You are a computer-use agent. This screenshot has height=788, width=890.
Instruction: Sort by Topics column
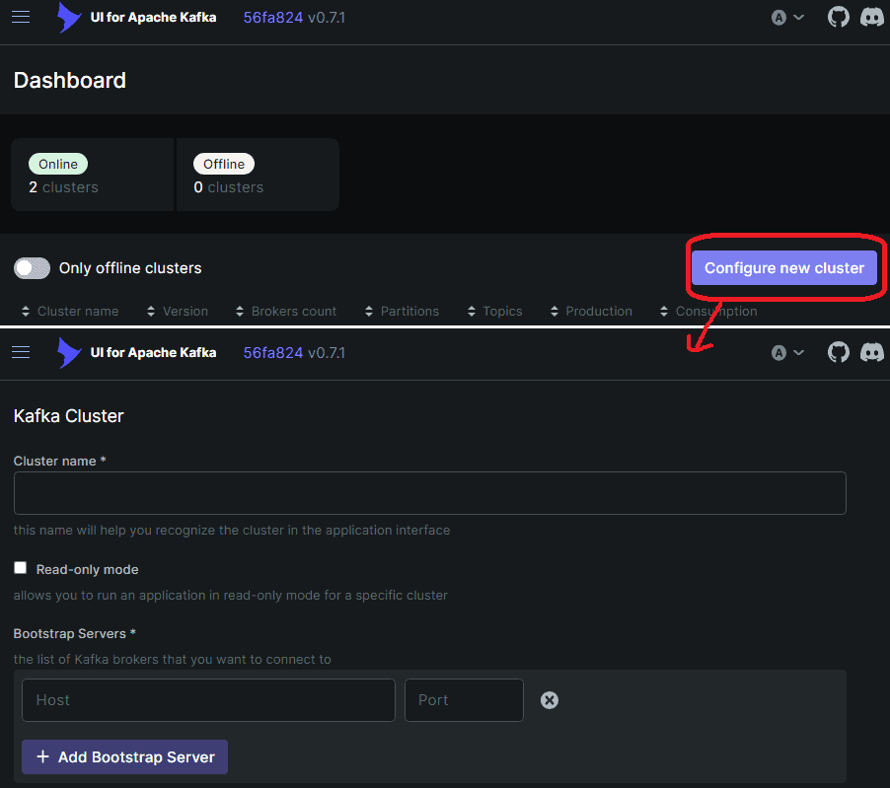[x=495, y=311]
